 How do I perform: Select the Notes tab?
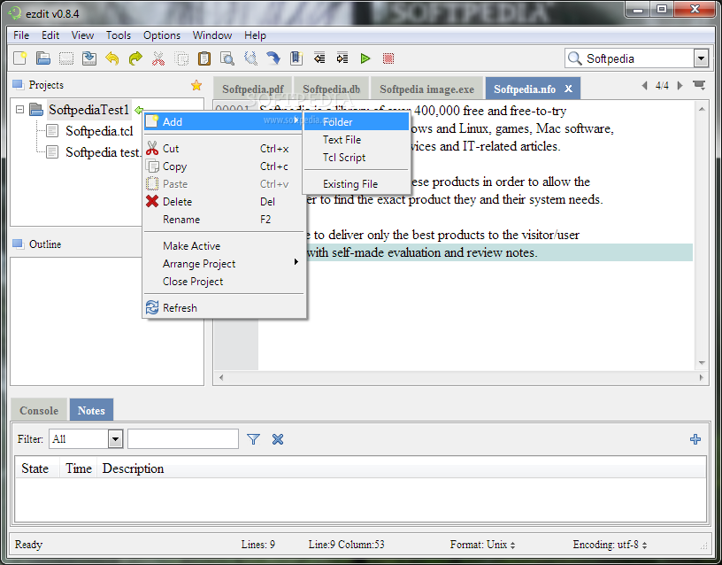coord(91,410)
